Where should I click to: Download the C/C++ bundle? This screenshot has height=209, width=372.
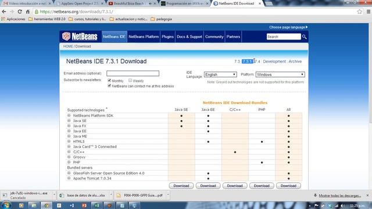click(235, 186)
